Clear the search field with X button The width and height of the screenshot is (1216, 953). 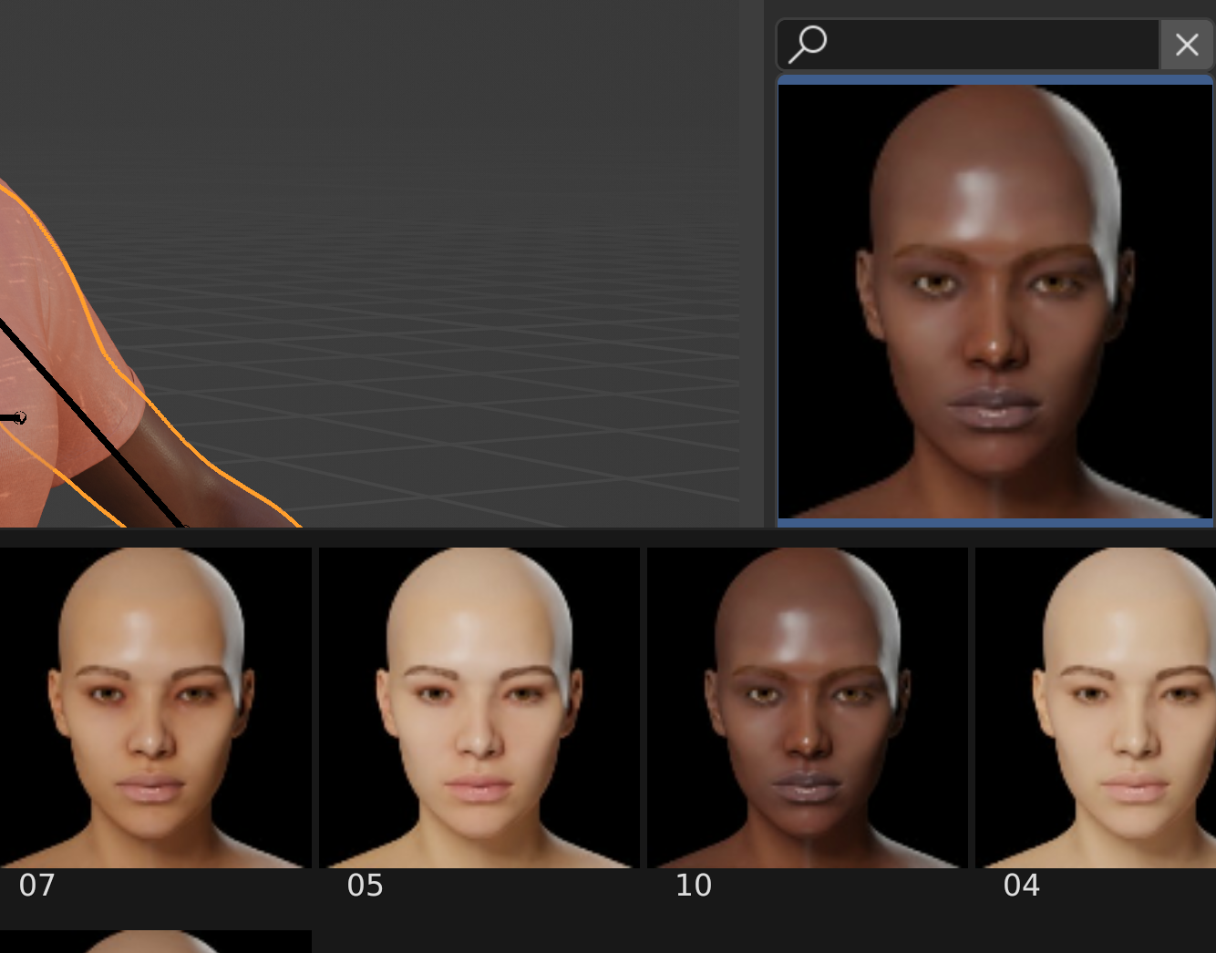point(1186,45)
